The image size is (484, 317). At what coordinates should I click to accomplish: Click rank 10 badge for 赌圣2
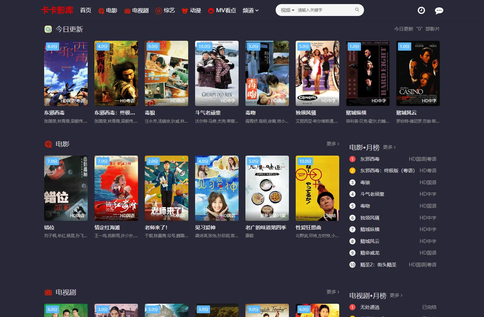tap(352, 265)
